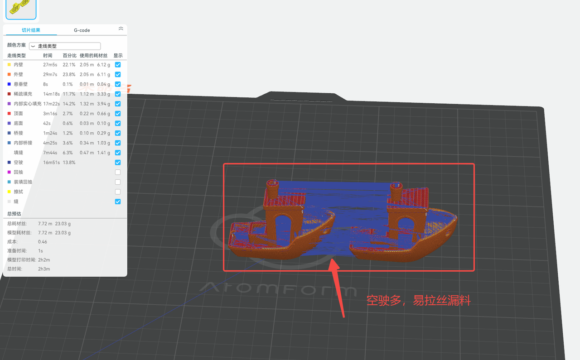
Task: Toggle the 桥接 display checkbox
Action: click(x=118, y=133)
